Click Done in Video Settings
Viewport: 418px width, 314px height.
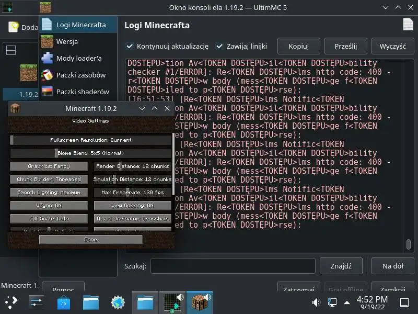(x=91, y=240)
